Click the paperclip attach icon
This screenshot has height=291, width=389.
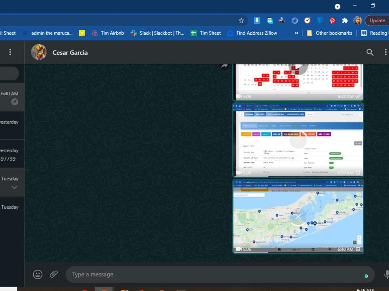coord(53,274)
